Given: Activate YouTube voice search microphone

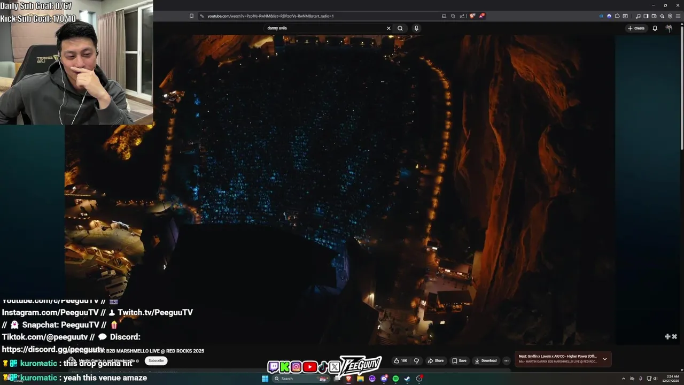Looking at the screenshot, I should [x=416, y=28].
